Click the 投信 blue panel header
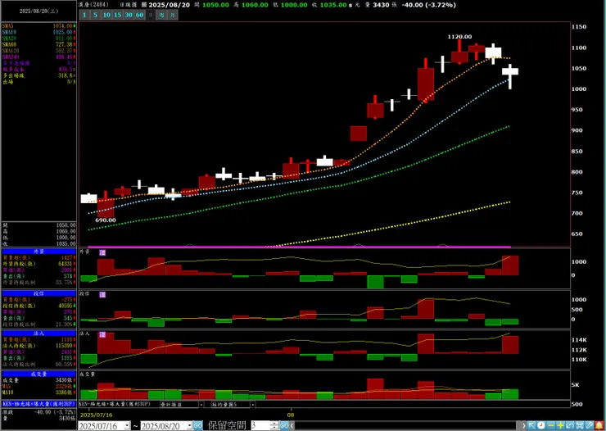 tap(38, 293)
